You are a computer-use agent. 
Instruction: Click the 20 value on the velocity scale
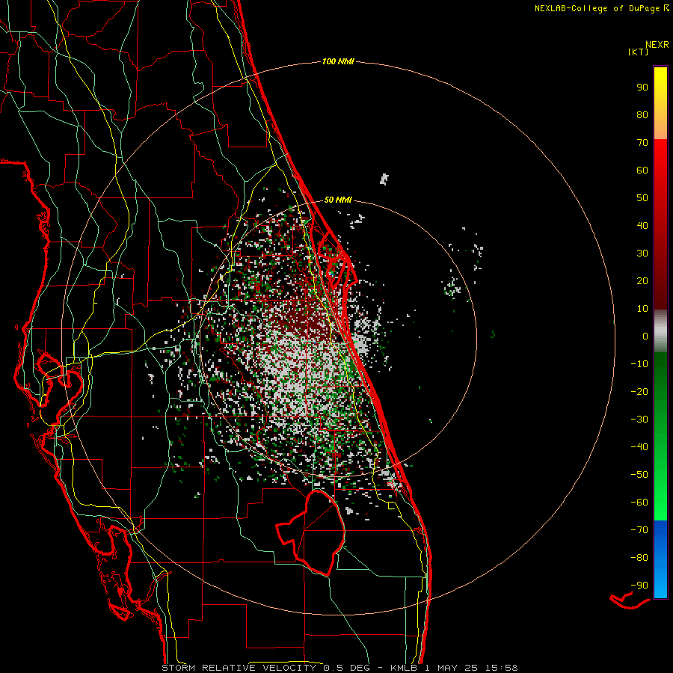642,281
